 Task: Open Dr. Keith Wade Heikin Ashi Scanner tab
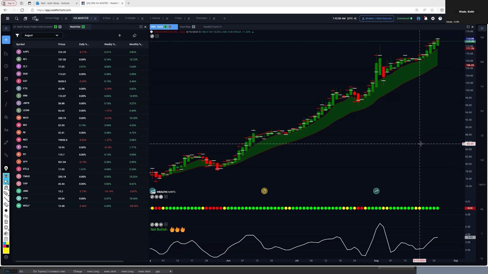pyautogui.click(x=33, y=27)
